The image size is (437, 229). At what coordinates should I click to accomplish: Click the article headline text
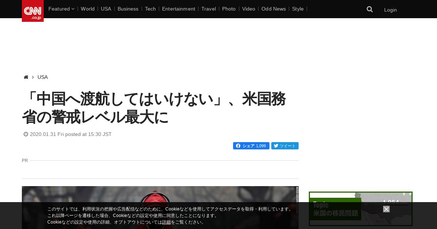(154, 108)
